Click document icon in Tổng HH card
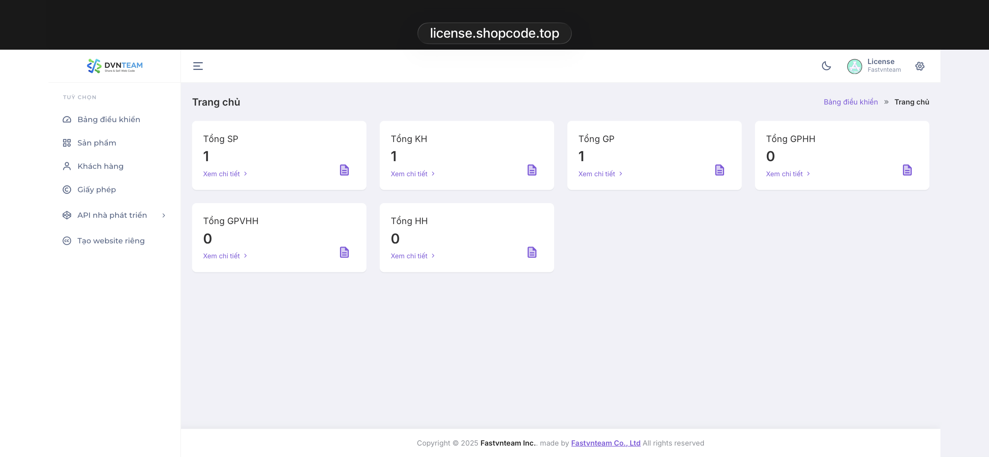The image size is (989, 457). coord(532,252)
